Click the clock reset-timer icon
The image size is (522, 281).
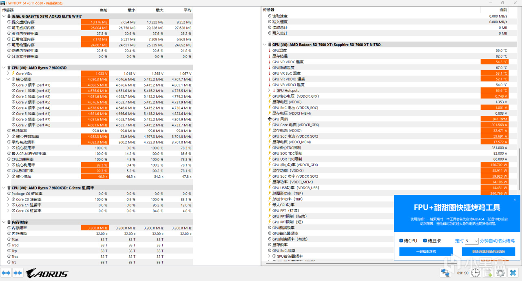pyautogui.click(x=476, y=273)
